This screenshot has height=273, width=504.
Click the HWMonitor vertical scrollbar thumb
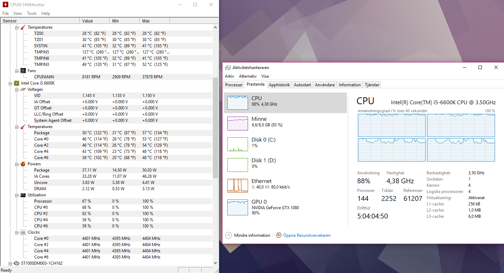point(216,128)
